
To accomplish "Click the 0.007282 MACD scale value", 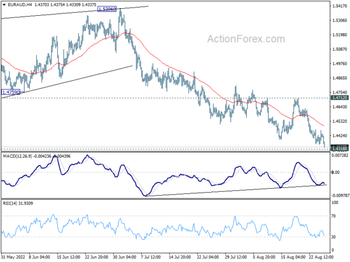I will tap(340, 155).
